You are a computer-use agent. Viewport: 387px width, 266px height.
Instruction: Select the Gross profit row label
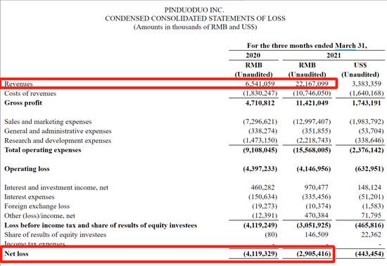point(23,103)
